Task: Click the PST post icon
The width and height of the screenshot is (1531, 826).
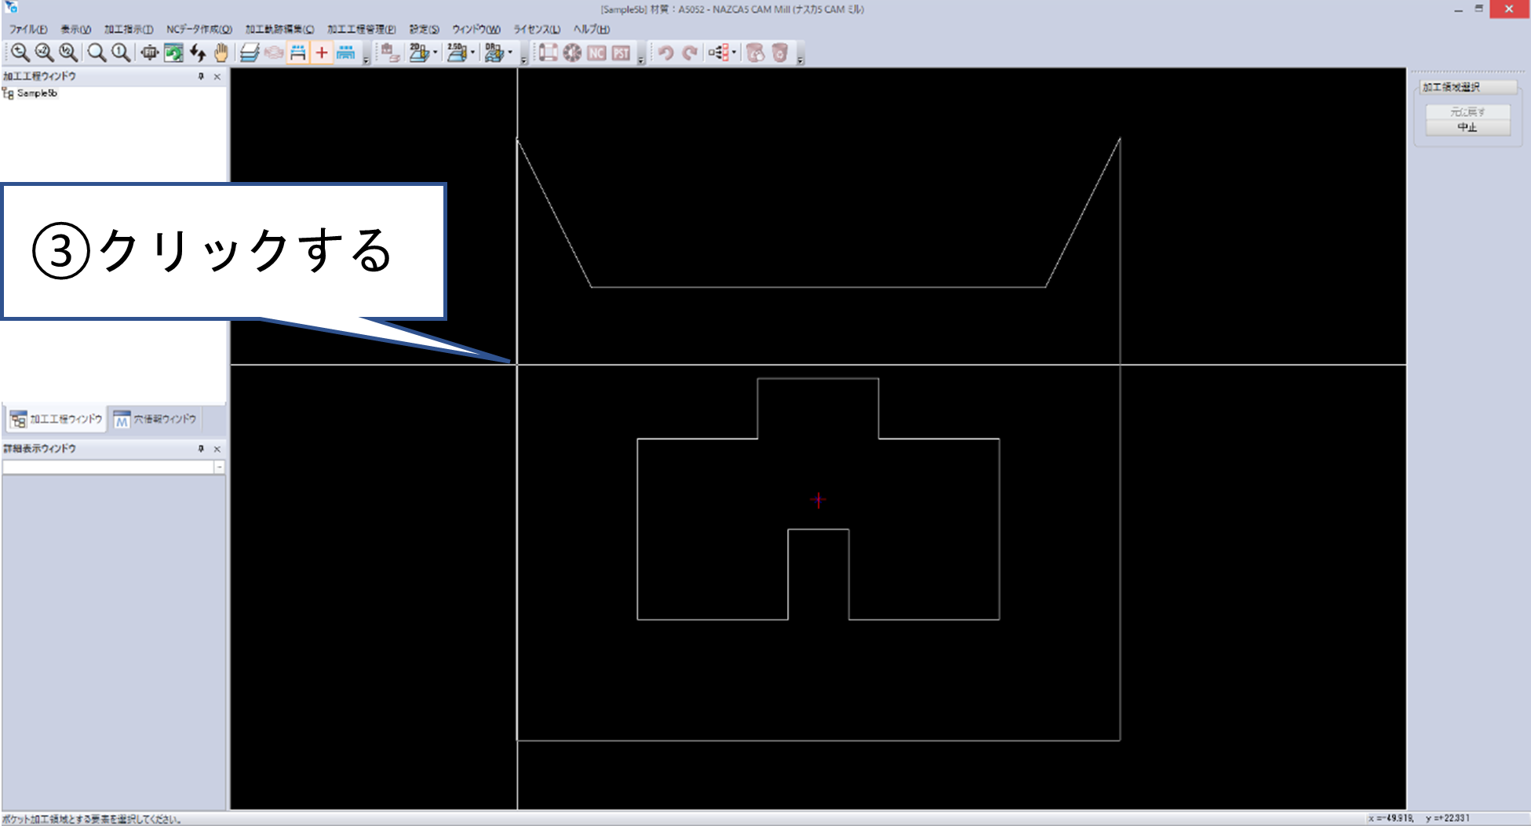Action: 621,53
